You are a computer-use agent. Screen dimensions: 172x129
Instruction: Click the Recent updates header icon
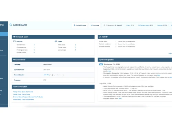[100, 60]
